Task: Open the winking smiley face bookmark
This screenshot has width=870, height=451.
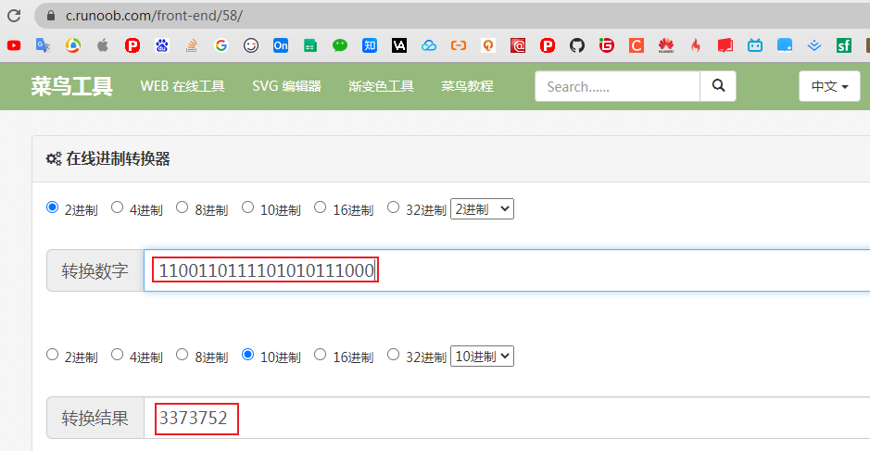Action: coord(251,45)
